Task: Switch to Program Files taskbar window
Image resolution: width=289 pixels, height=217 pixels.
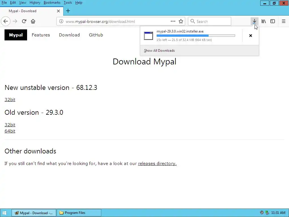Action: pyautogui.click(x=79, y=213)
